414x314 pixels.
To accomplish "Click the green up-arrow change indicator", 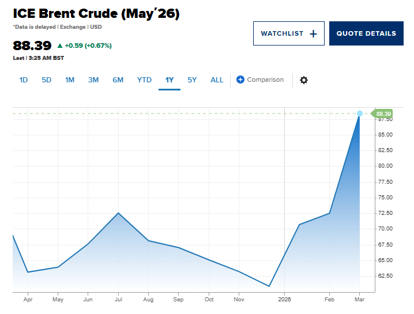I will coord(60,46).
